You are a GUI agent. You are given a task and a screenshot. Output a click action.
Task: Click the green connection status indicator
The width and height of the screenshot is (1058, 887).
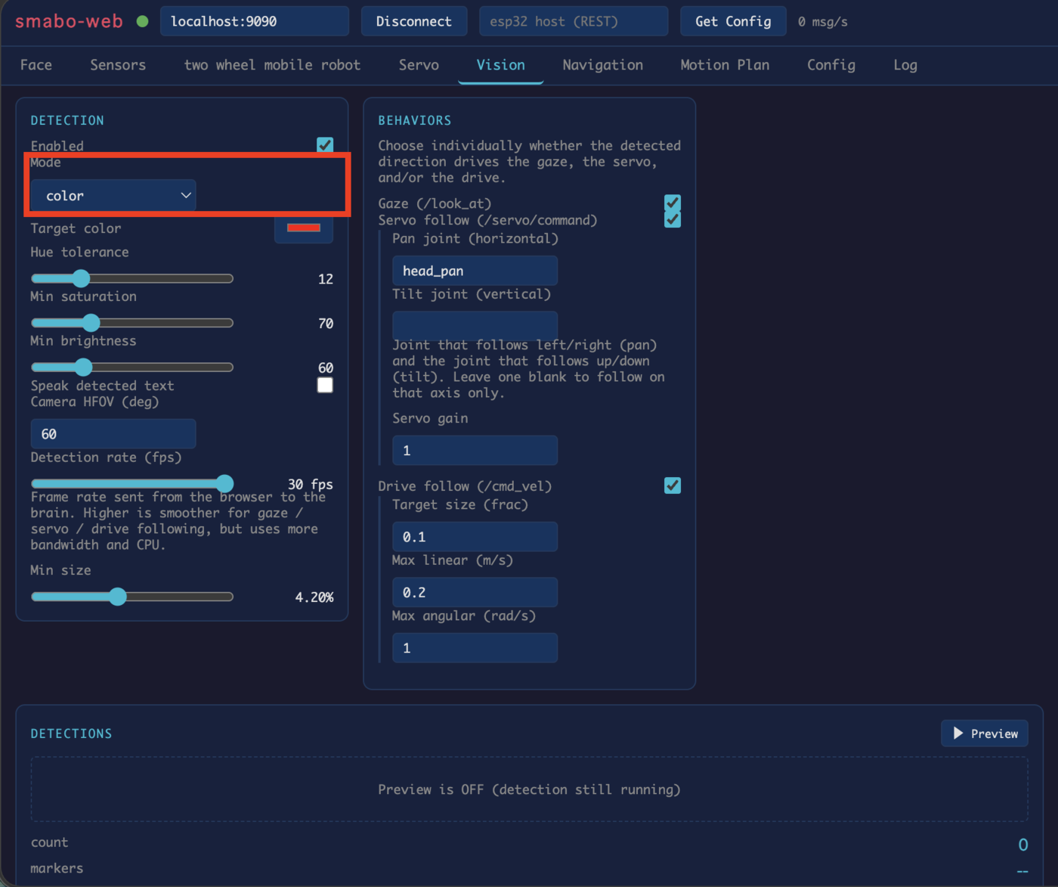(142, 21)
